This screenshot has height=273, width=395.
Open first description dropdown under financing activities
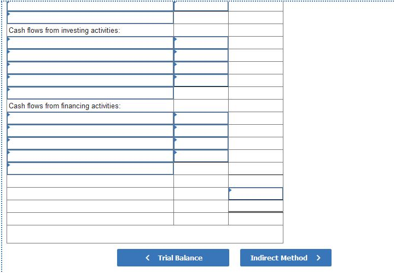[x=90, y=118]
